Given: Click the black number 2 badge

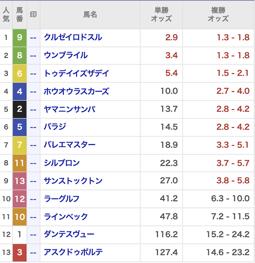Looking at the screenshot, I should pos(20,109).
